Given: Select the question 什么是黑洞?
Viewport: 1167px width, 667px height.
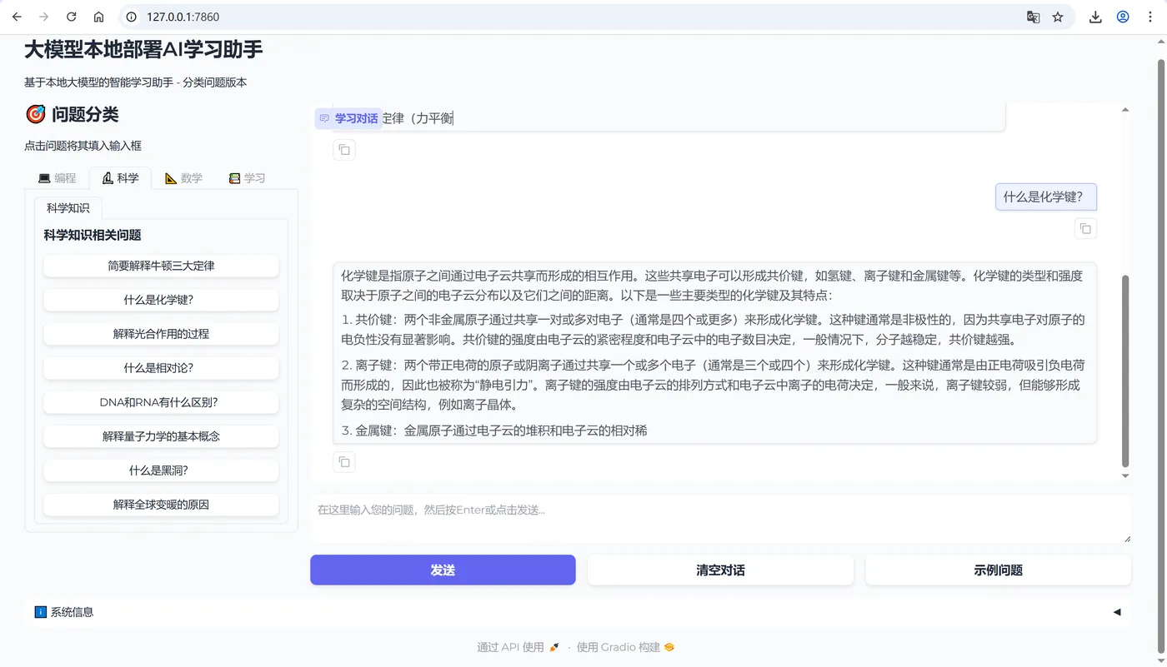Looking at the screenshot, I should 161,470.
